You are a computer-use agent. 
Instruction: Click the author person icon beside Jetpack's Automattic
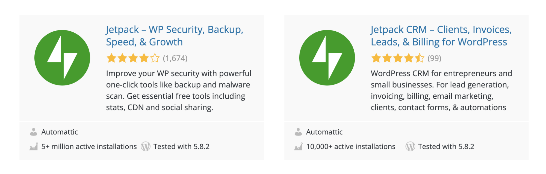click(x=34, y=132)
